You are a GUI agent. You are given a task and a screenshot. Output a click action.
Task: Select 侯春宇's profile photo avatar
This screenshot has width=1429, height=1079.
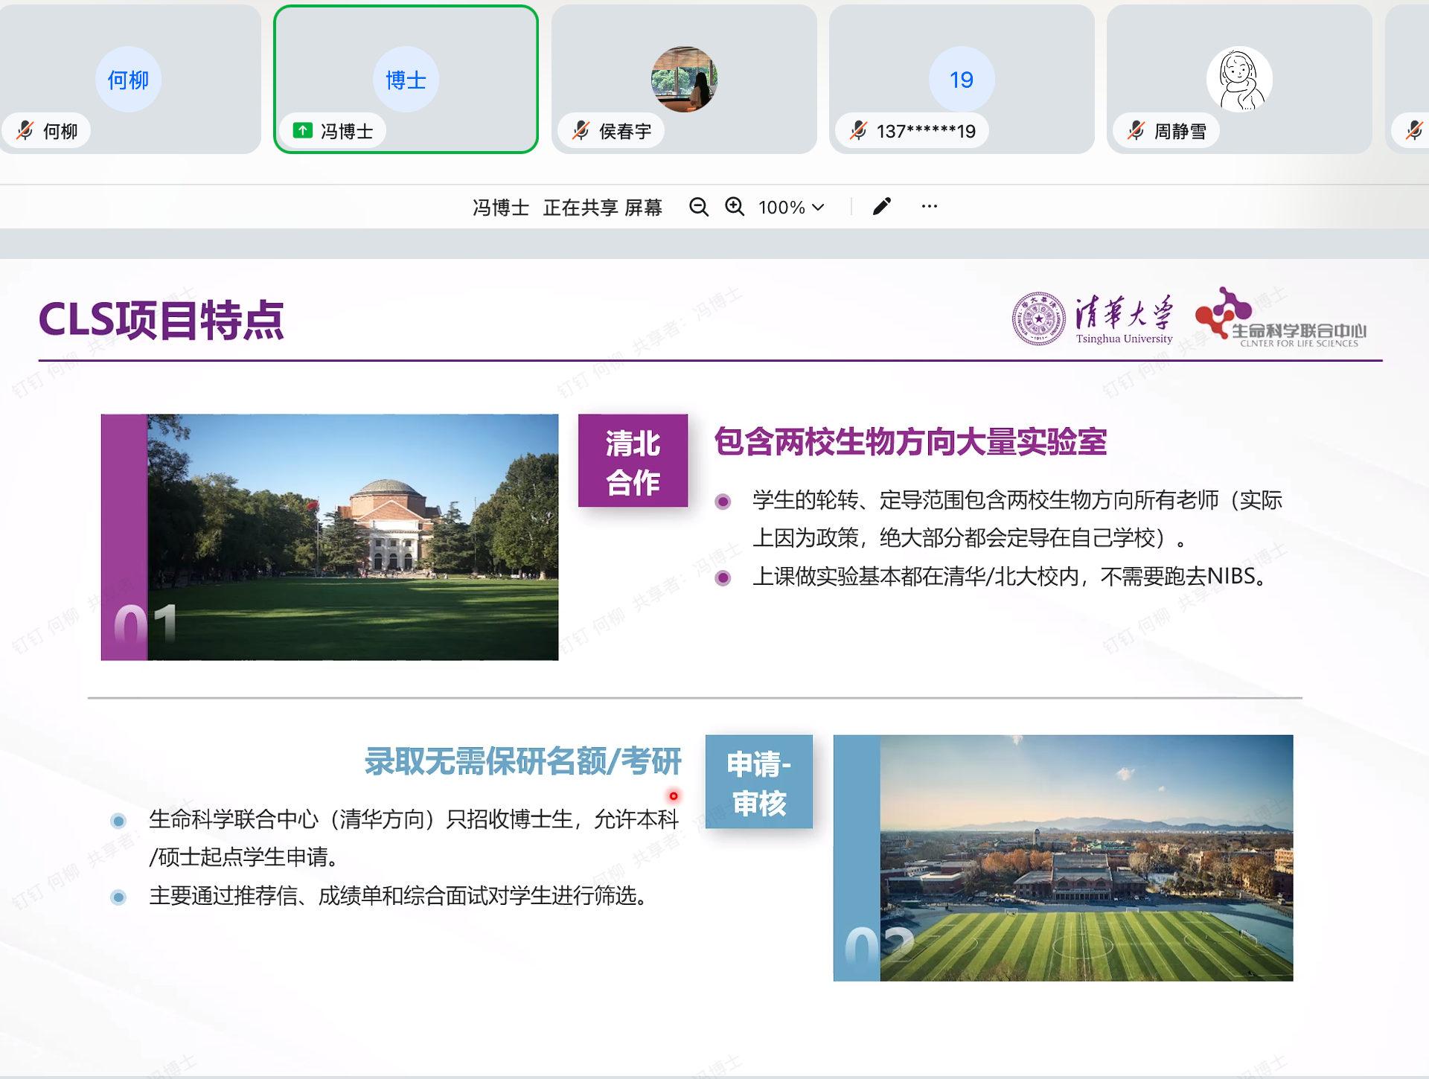(x=683, y=80)
